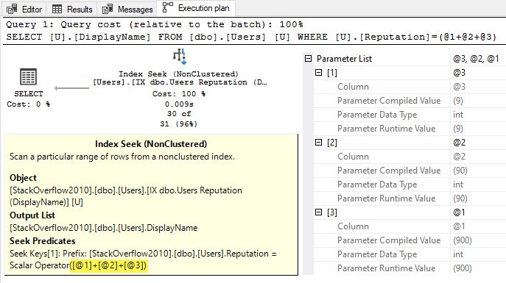506x283 pixels.
Task: Open the Messages tab
Action: tap(127, 9)
